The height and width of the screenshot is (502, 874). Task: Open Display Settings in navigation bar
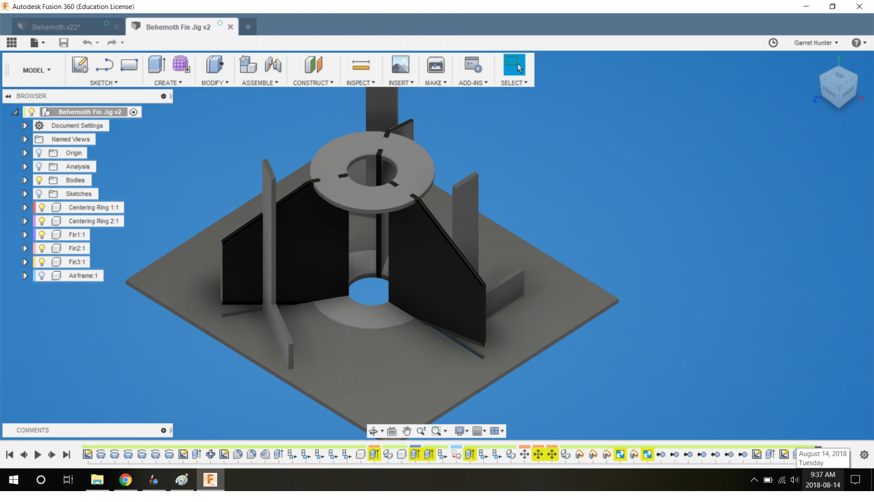tap(461, 431)
